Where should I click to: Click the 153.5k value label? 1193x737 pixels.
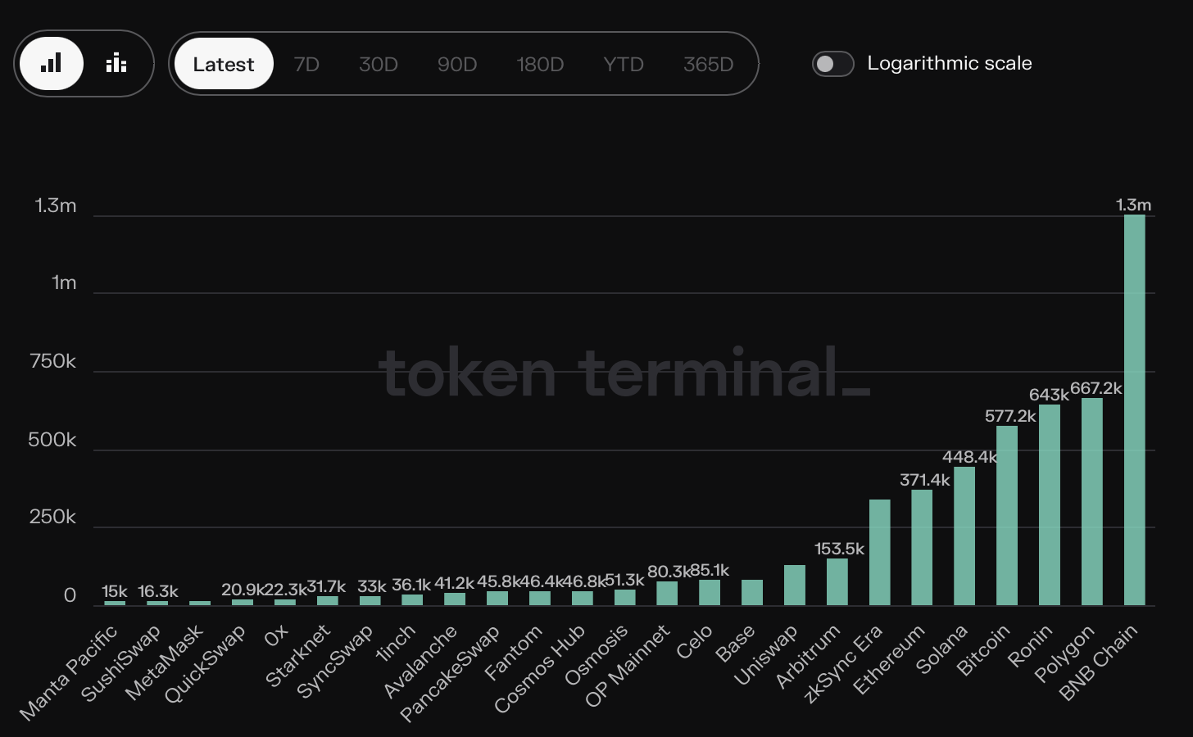coord(839,549)
